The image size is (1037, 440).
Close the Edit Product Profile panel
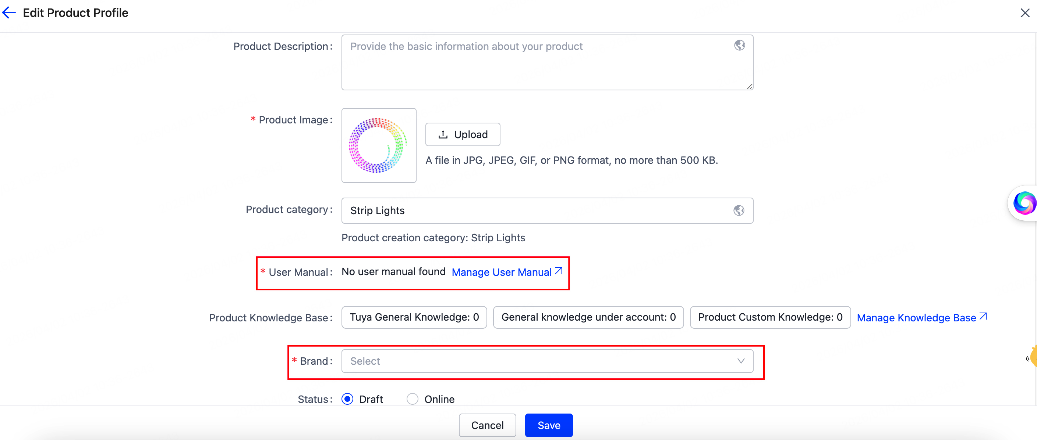(x=1024, y=13)
